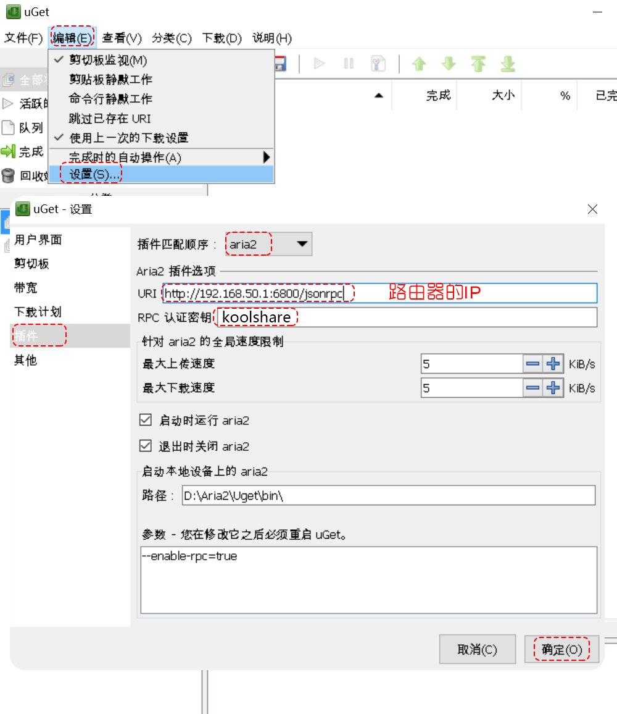Click the download properties wrench toolbar icon
617x714 pixels.
(x=378, y=64)
